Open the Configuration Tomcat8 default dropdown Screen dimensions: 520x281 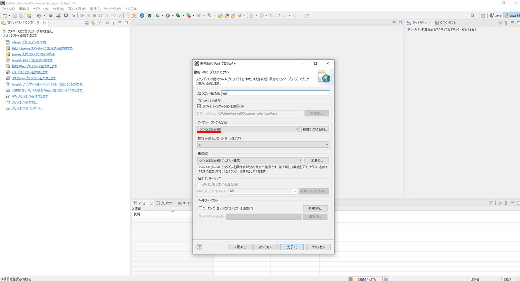[x=250, y=160]
